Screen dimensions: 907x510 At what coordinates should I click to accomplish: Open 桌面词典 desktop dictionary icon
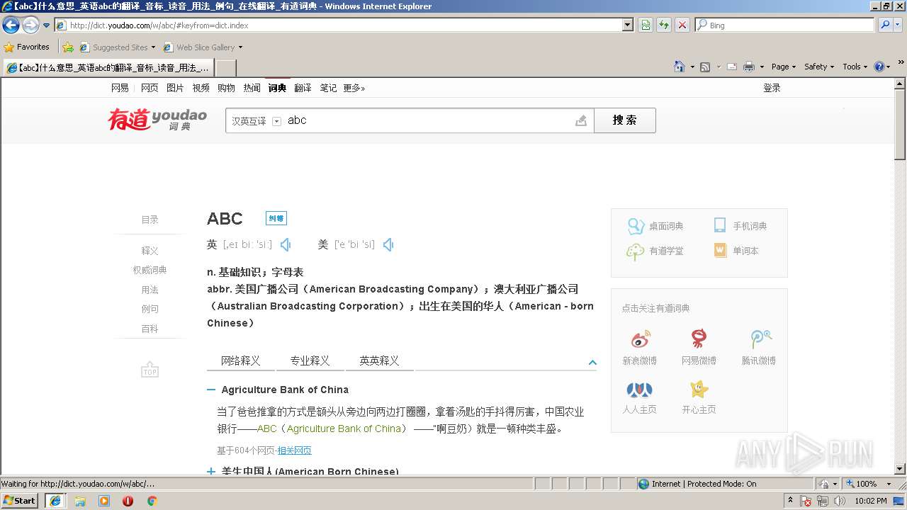click(x=636, y=226)
